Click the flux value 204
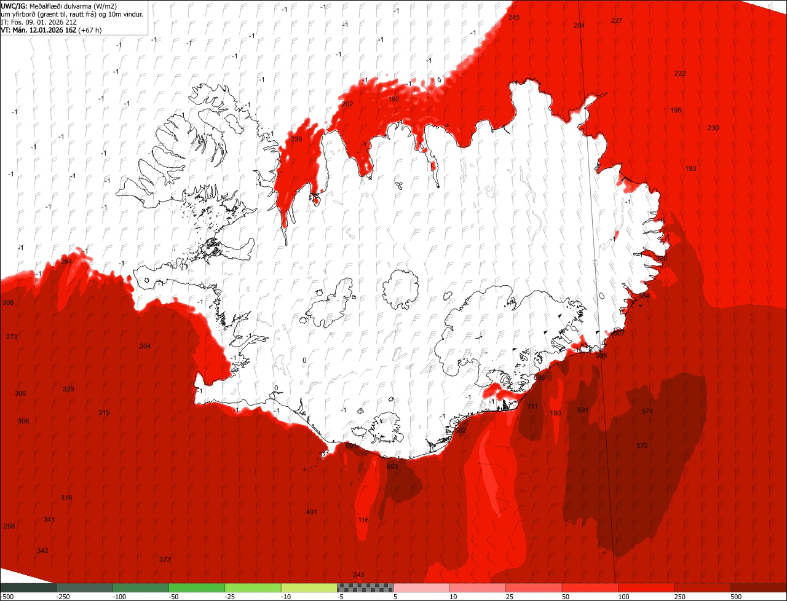The width and height of the screenshot is (787, 601). click(579, 25)
